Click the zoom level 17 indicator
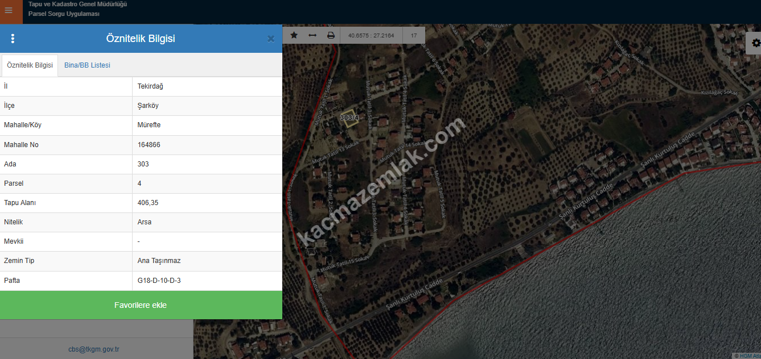Viewport: 761px width, 359px height. click(x=414, y=35)
